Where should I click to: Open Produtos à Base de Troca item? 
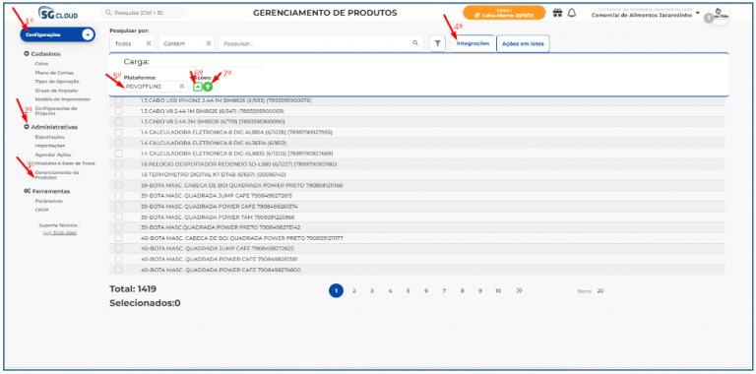65,163
